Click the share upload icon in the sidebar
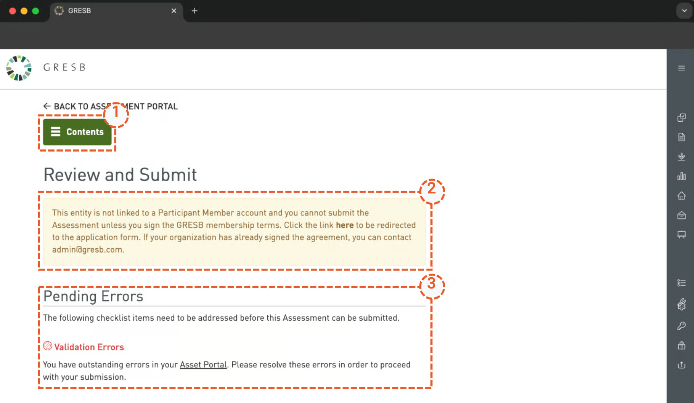This screenshot has height=403, width=694. click(681, 365)
